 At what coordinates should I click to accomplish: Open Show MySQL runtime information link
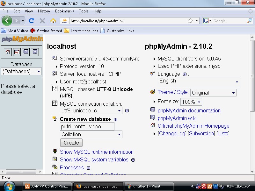click(x=97, y=152)
